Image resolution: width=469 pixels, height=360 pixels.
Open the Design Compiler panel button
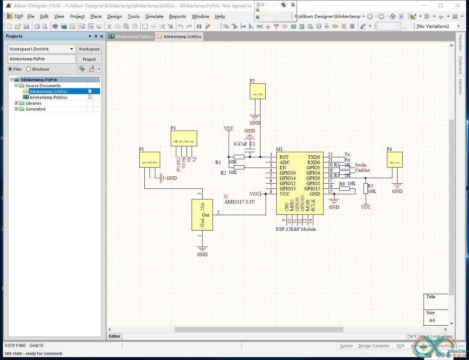374,346
